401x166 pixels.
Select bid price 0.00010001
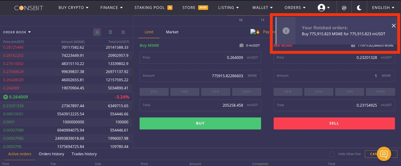13,114
